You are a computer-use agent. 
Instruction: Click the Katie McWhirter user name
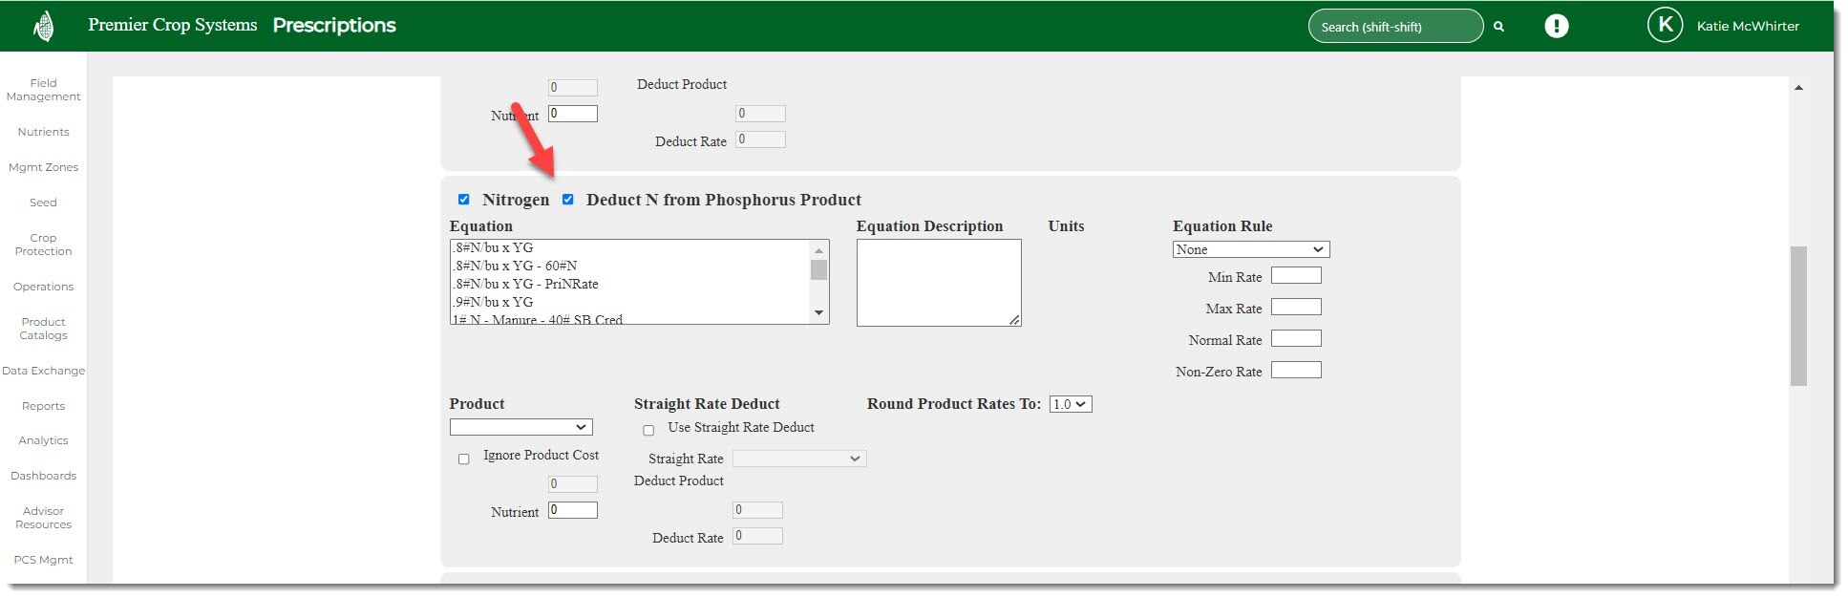[x=1747, y=27]
